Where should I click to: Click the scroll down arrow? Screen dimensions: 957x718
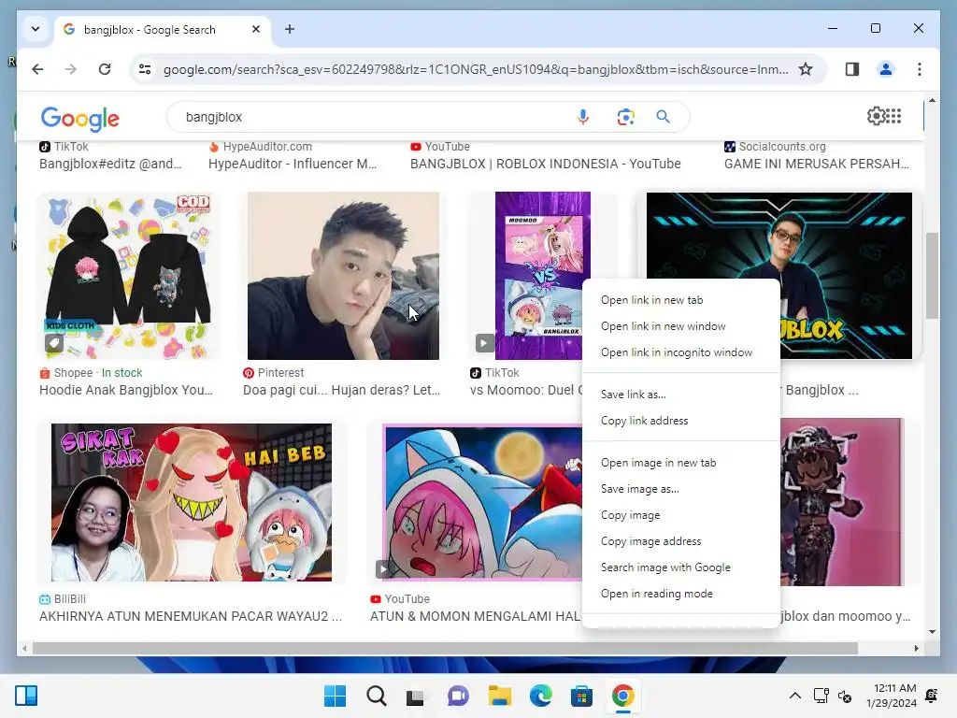pos(932,632)
